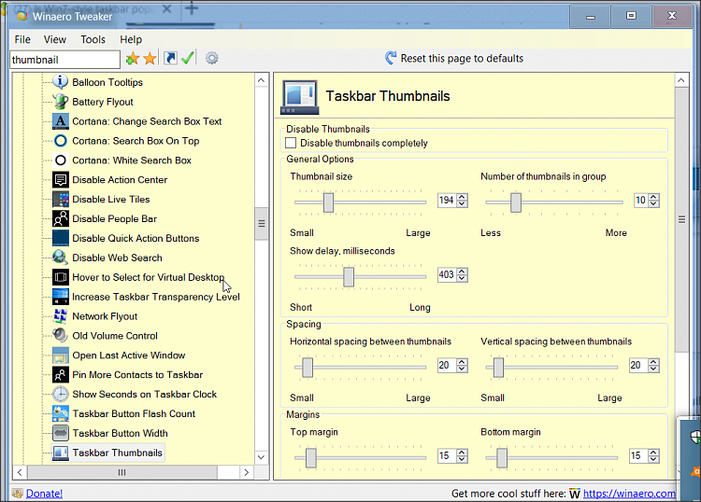Viewport: 701px width, 502px height.
Task: Click the Disable People Bar icon
Action: click(61, 218)
